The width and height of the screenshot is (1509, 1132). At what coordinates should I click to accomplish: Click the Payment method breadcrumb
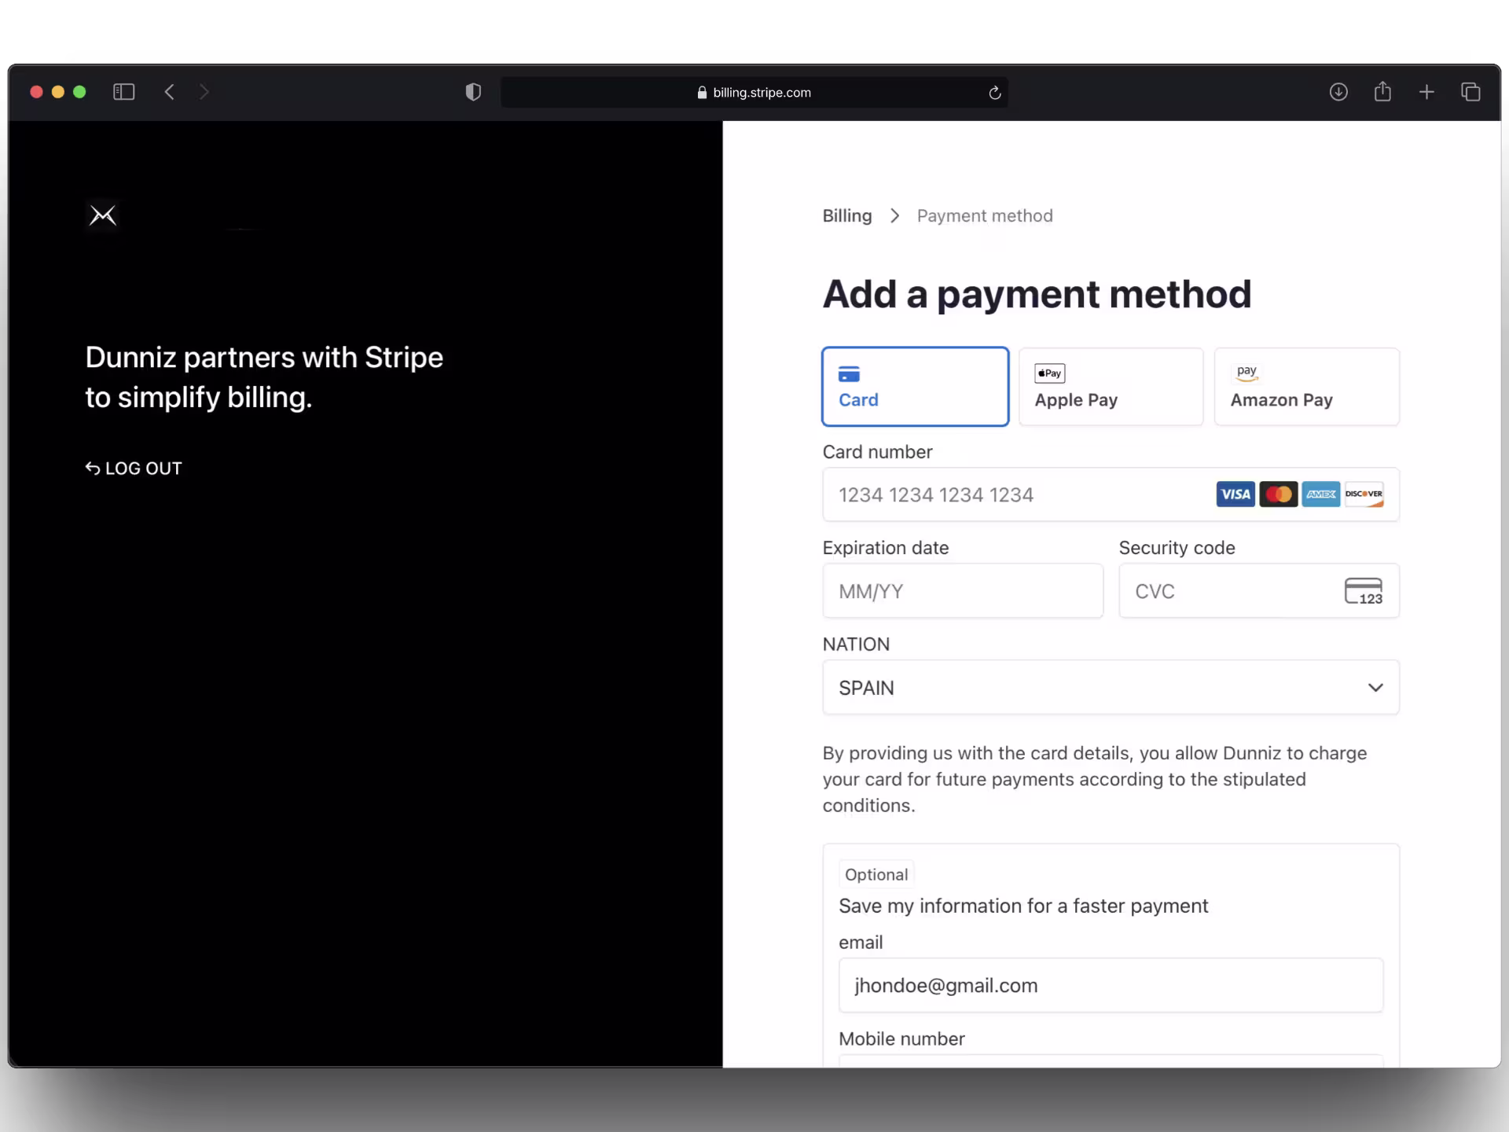coord(985,216)
